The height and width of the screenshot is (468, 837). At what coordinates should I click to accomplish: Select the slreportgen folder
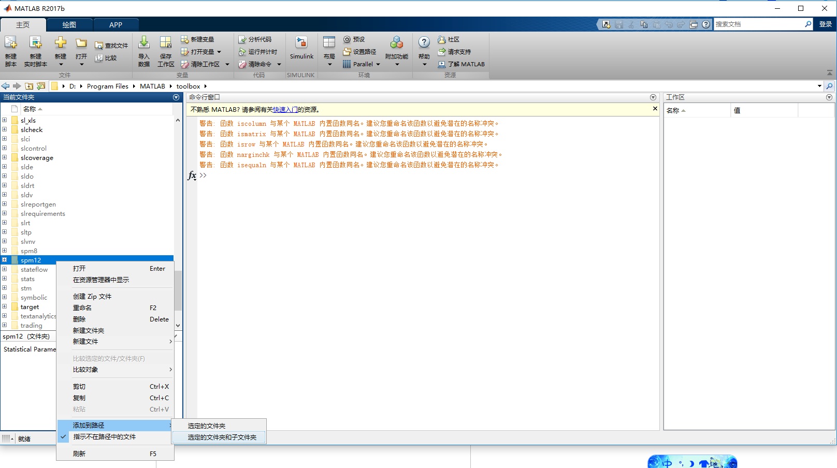[38, 204]
